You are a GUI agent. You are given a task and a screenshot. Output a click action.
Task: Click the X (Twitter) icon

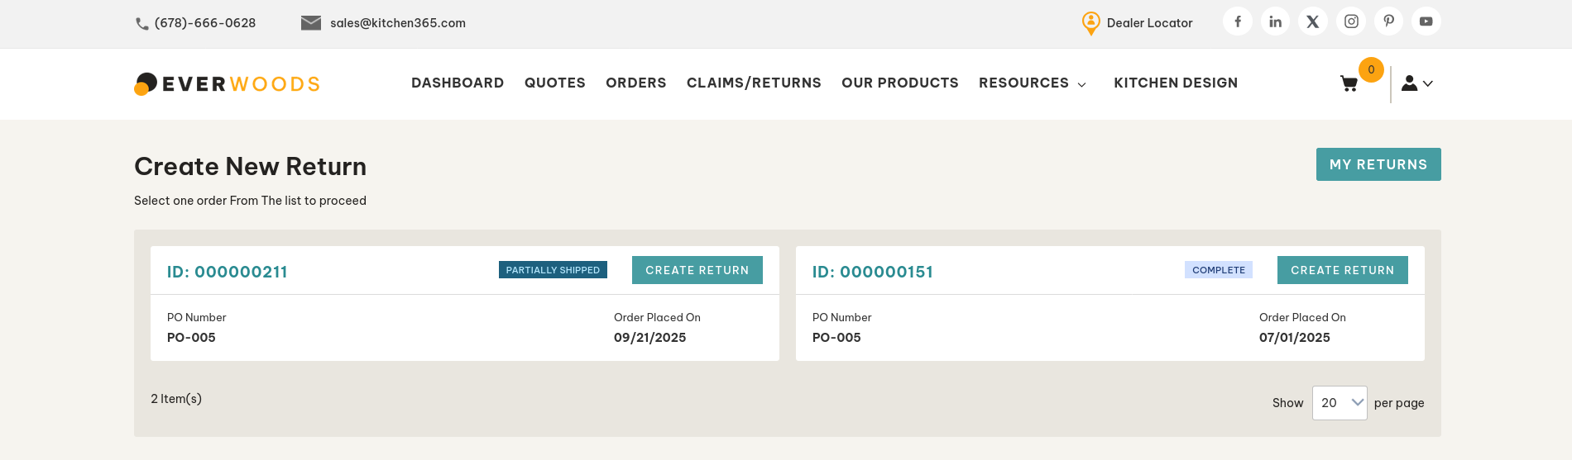click(1313, 22)
